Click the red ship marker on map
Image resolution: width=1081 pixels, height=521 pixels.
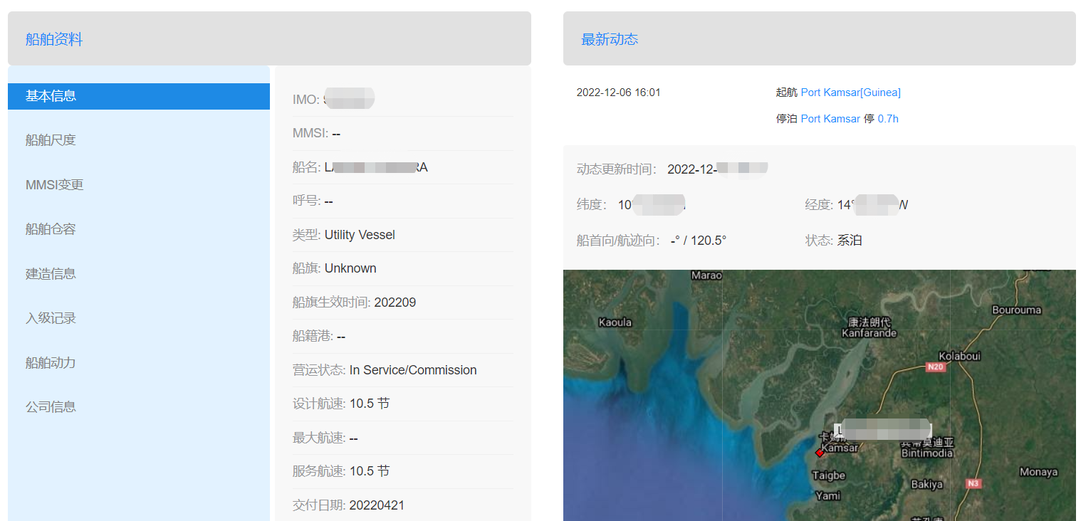point(820,453)
